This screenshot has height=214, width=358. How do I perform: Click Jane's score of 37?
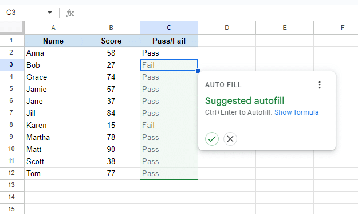pos(111,101)
